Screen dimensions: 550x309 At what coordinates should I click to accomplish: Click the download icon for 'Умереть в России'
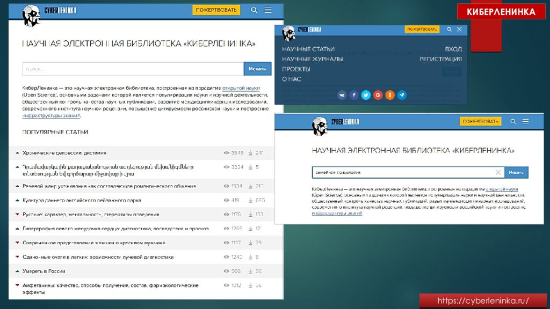[x=250, y=271]
